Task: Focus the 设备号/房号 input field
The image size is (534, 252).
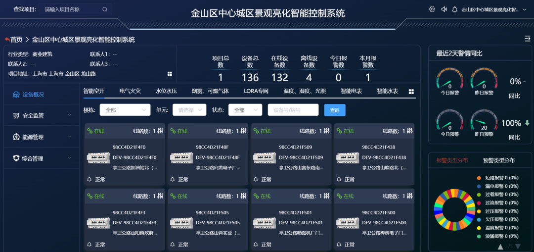Action: [293, 110]
